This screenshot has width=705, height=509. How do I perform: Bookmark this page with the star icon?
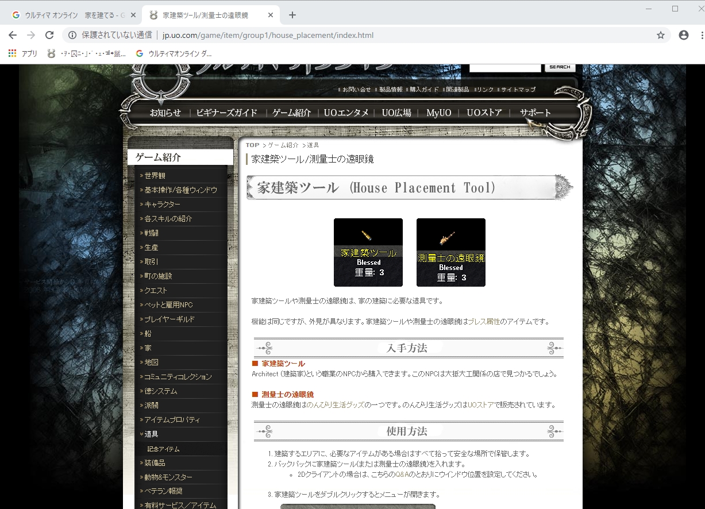pos(661,35)
